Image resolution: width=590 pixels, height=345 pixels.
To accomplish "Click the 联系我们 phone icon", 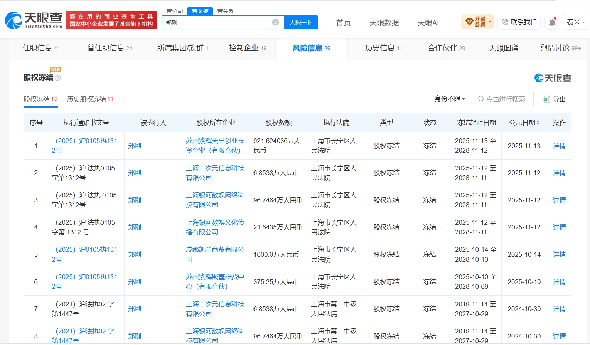I will click(505, 22).
